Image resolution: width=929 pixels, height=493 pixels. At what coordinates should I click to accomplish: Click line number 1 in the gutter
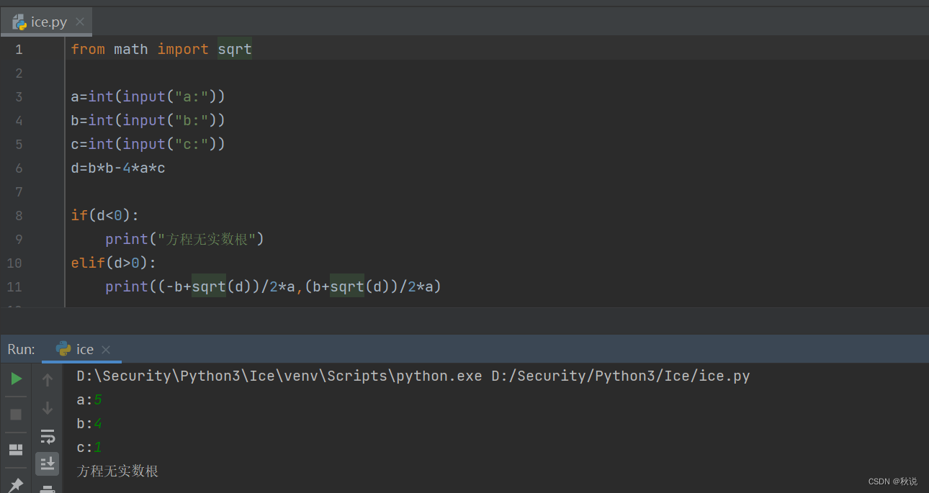pyautogui.click(x=19, y=50)
